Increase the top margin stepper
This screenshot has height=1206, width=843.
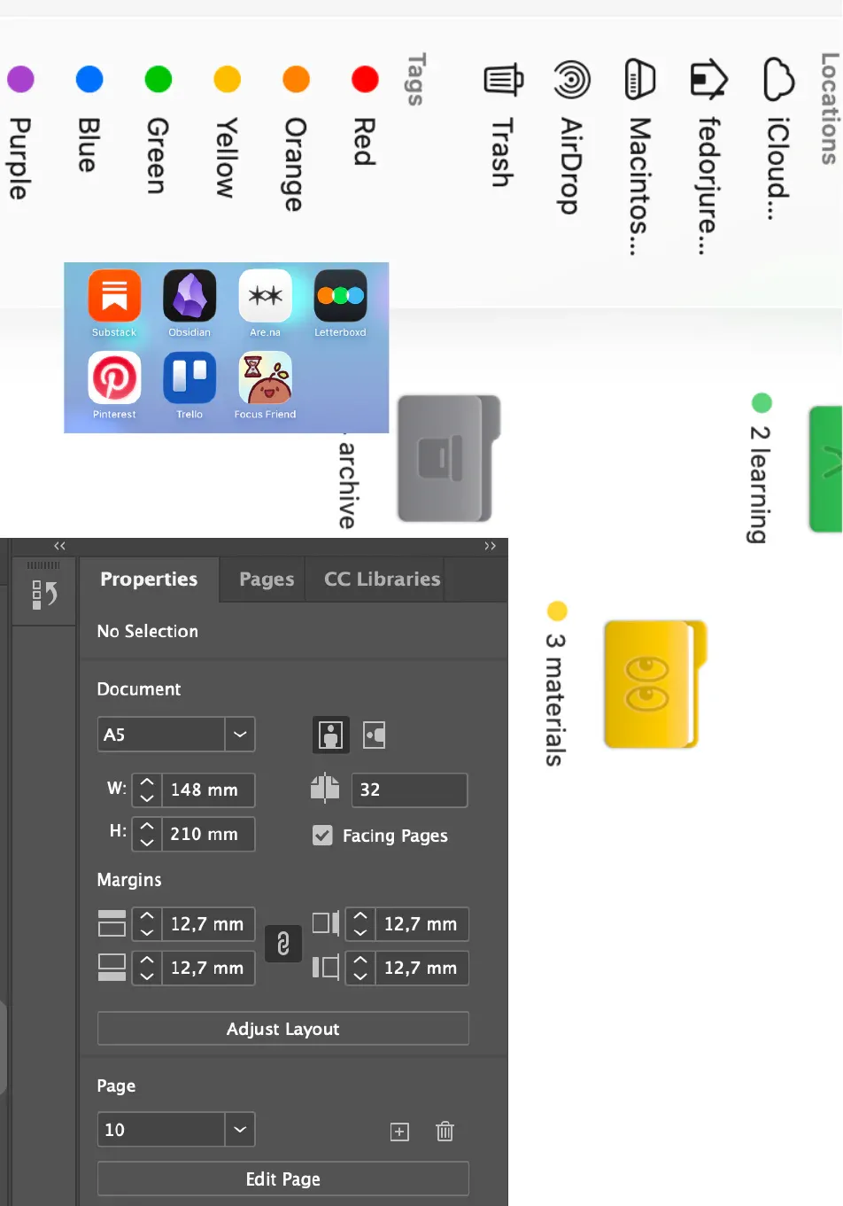tap(147, 916)
